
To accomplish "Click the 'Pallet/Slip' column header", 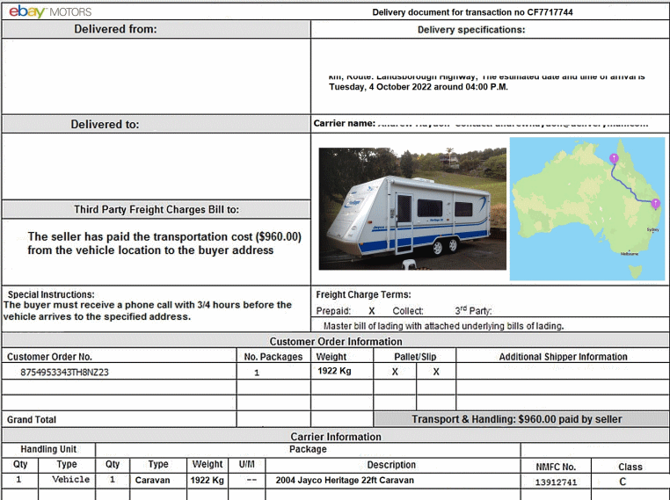I will click(415, 357).
